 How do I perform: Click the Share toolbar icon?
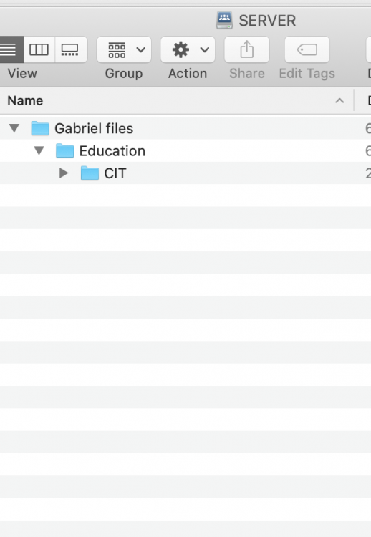coord(246,49)
